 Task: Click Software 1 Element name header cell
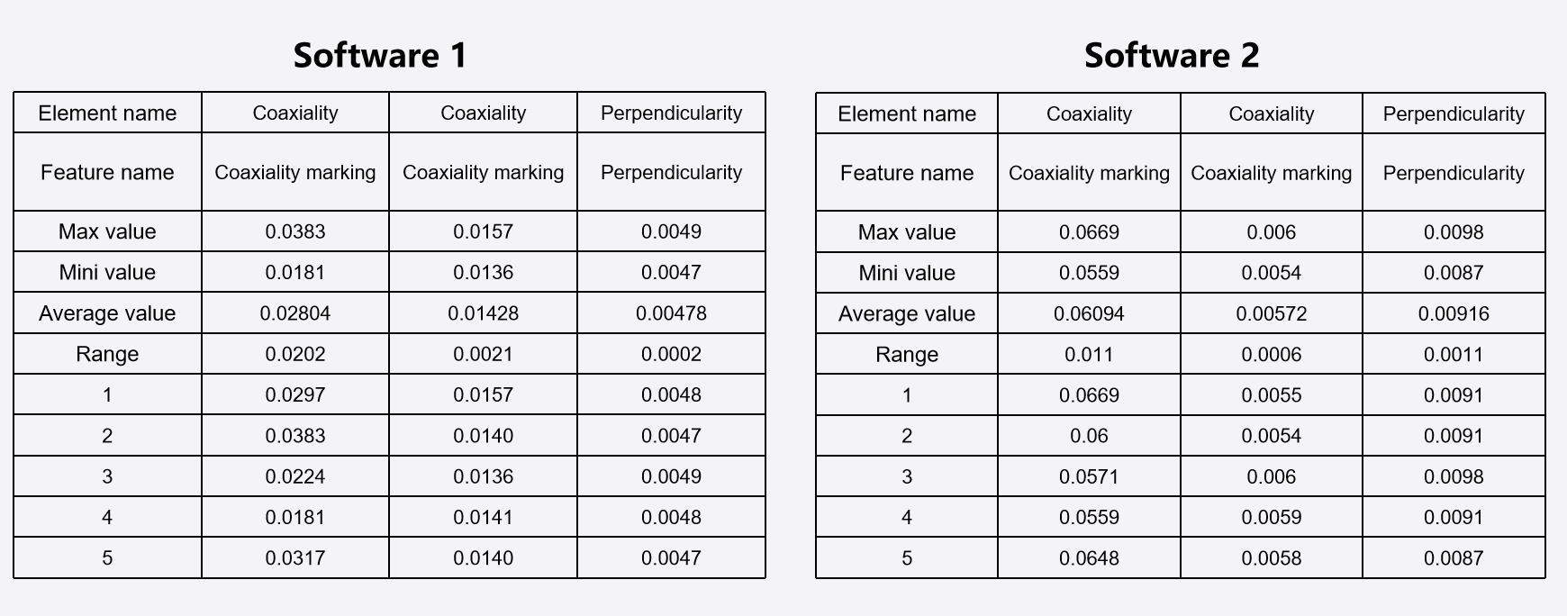107,113
